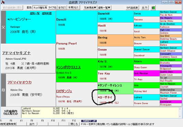Click the 前の血統表に戻る button
183x127 pixels.
(x=12, y=7)
